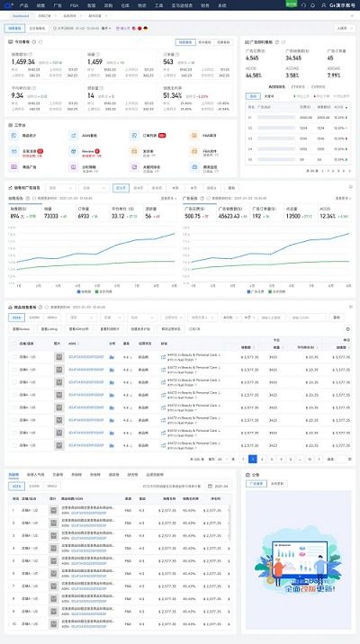Click sort arrows on ASIN column header
This screenshot has width=360, height=644.
pos(79,343)
